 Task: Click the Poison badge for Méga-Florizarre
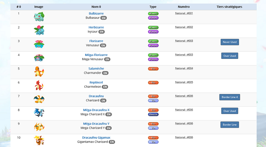click(x=153, y=59)
